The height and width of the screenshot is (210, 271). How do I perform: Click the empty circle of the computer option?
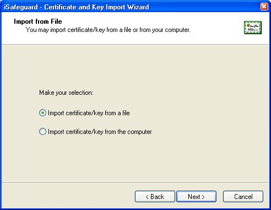pyautogui.click(x=42, y=132)
